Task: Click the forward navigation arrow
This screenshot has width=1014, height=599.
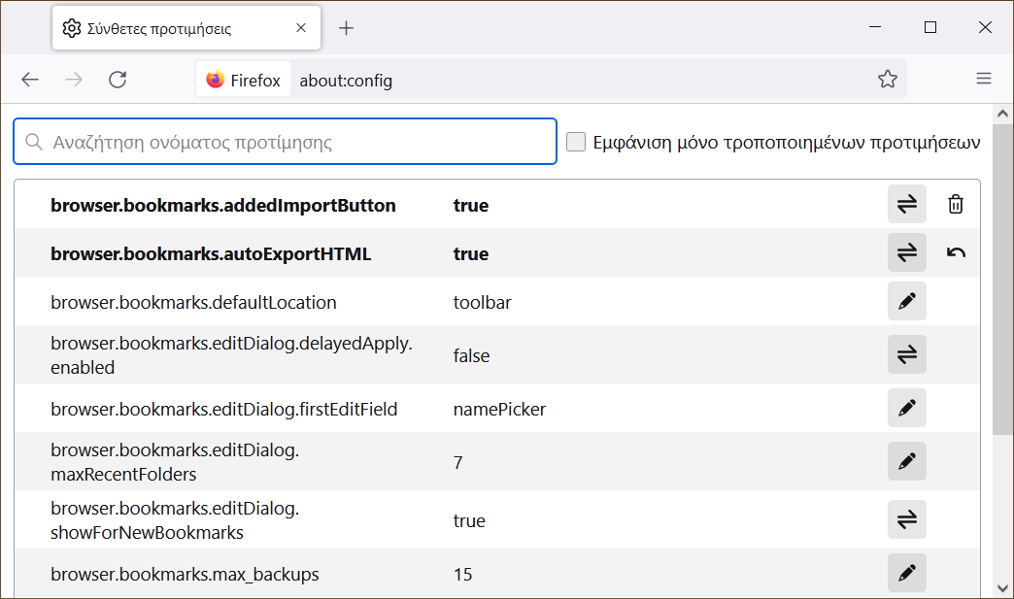Action: 75,80
